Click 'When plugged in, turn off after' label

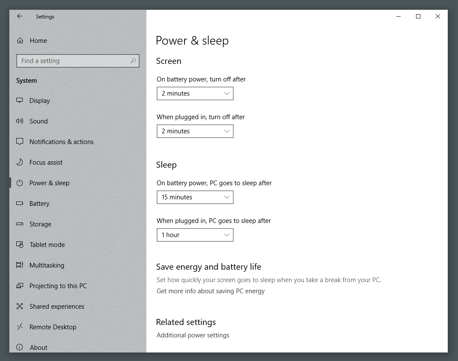pyautogui.click(x=201, y=117)
